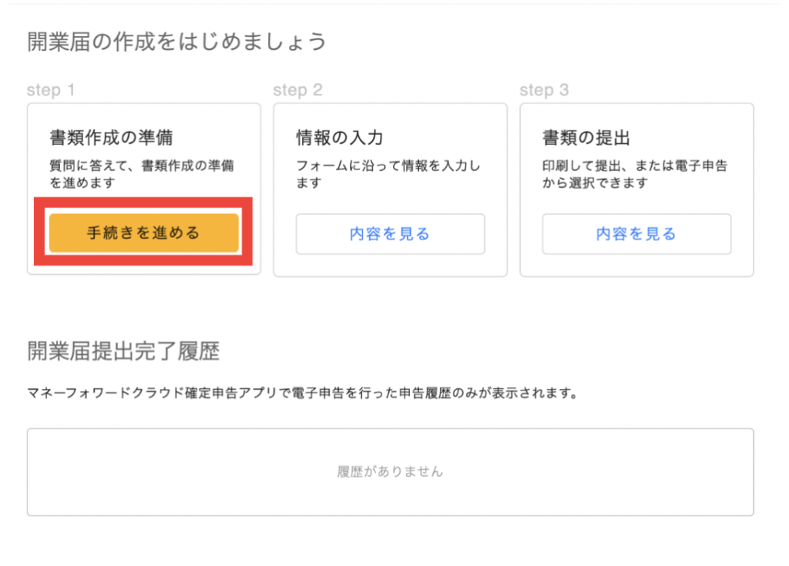Image resolution: width=789 pixels, height=566 pixels.
Task: Click the マネーフォワードクラウド確定申告 history note
Action: [302, 394]
